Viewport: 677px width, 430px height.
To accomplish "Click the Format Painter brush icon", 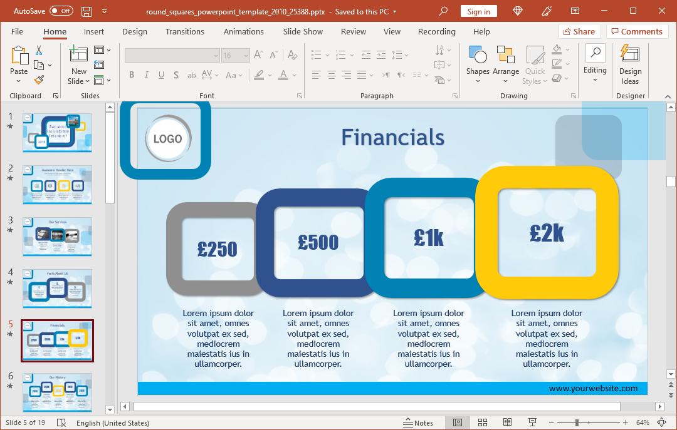I will [x=39, y=79].
